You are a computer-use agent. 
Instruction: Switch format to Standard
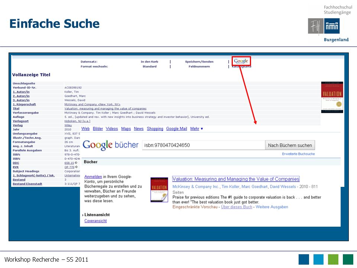click(149, 67)
